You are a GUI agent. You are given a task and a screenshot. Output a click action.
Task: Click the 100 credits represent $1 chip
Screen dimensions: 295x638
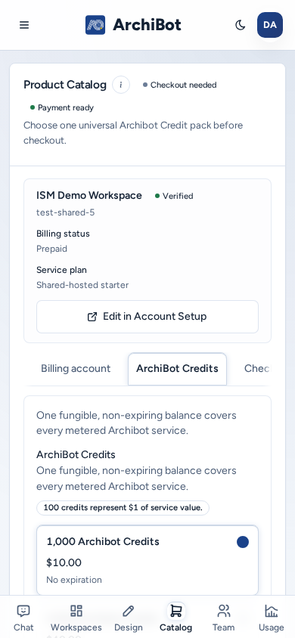(123, 508)
